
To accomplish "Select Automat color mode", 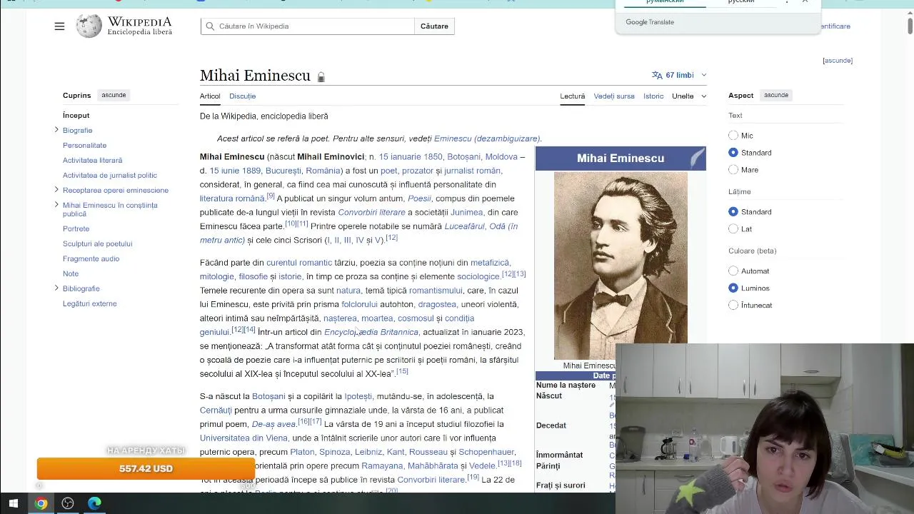I will (x=733, y=271).
